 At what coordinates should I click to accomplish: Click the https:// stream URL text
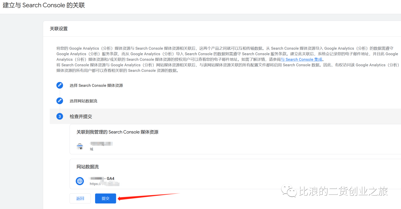coord(104,184)
